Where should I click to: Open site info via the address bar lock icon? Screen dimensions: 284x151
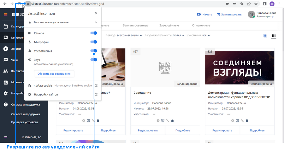pyautogui.click(x=28, y=4)
